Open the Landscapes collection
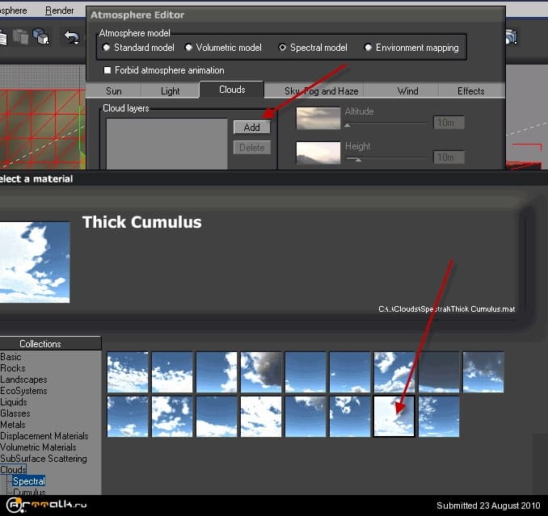The width and height of the screenshot is (548, 516). [23, 380]
